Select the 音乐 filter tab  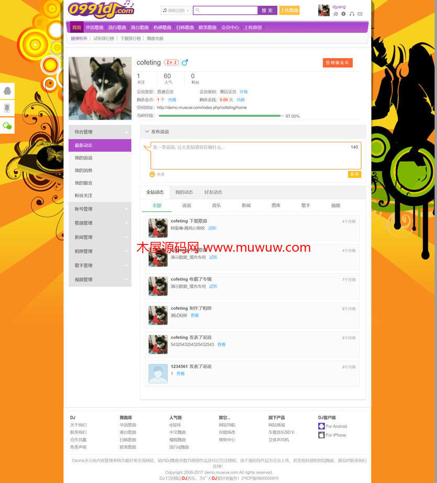[216, 206]
